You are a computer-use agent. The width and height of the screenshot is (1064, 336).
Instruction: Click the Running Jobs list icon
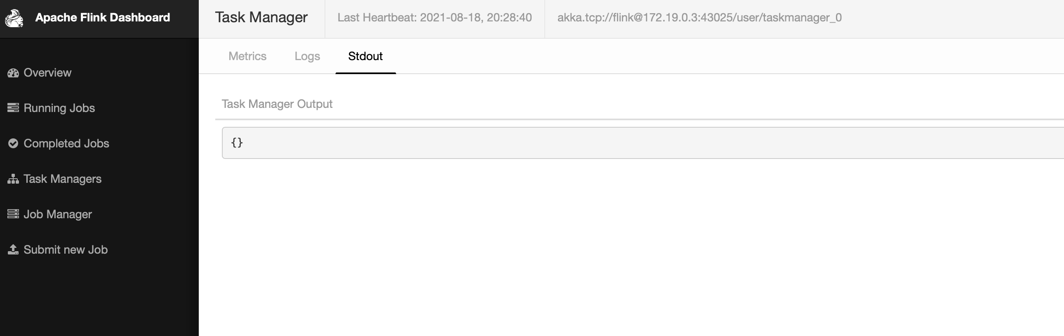pyautogui.click(x=13, y=108)
